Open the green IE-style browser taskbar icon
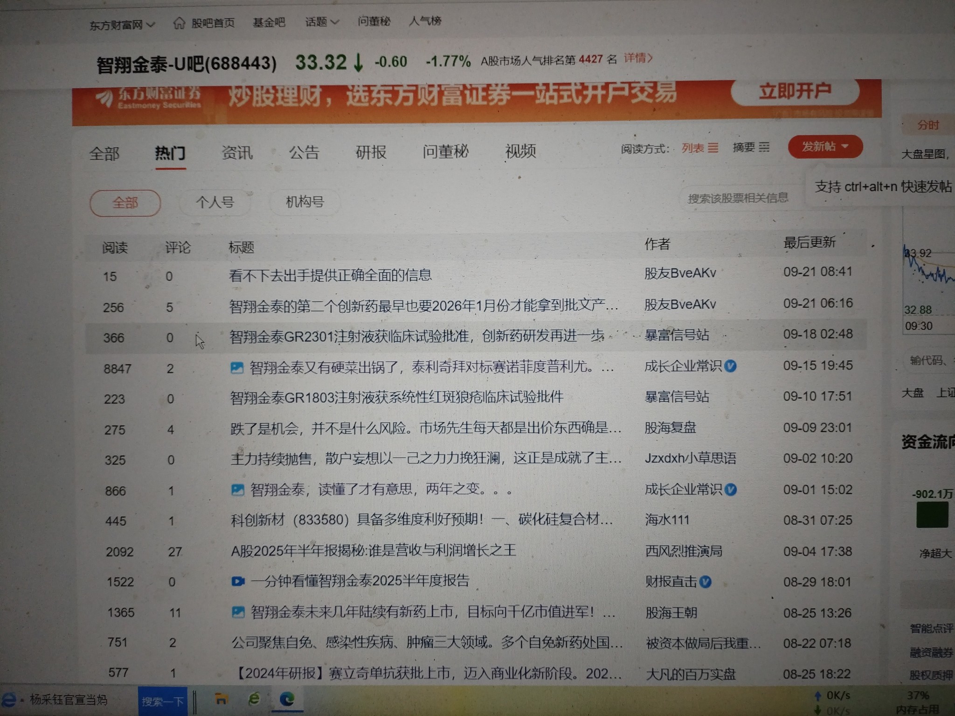Viewport: 955px width, 716px height. click(x=254, y=698)
